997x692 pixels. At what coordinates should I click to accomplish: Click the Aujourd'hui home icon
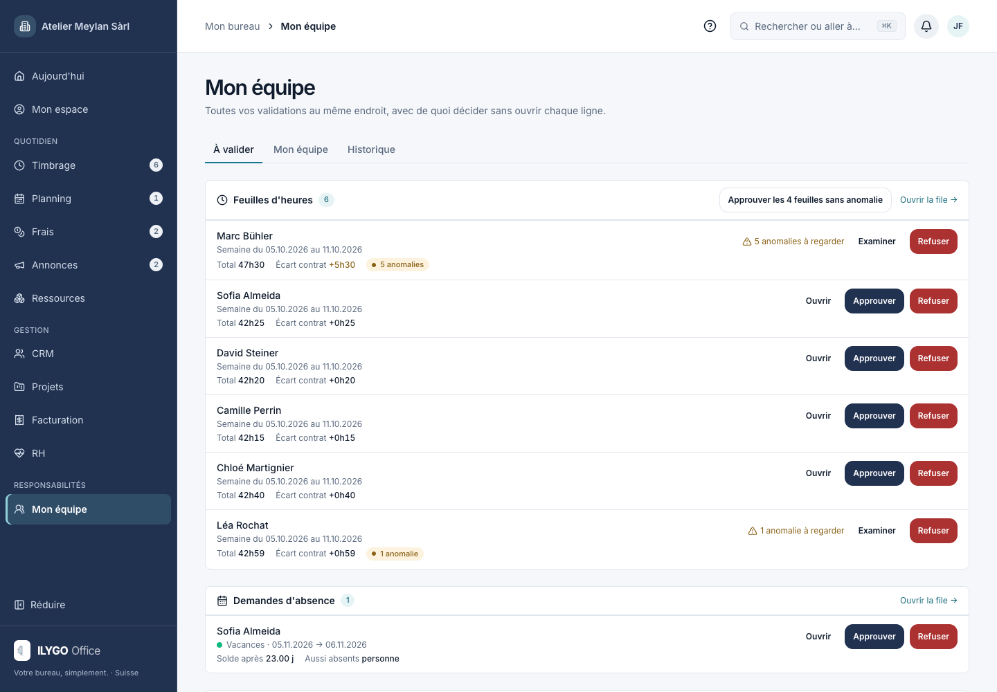tap(19, 76)
